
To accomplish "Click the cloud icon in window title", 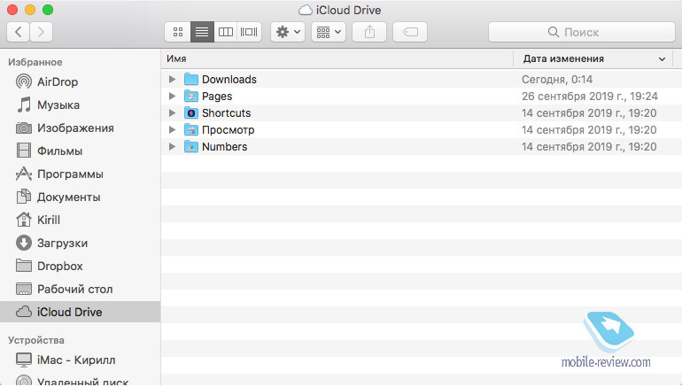I will pyautogui.click(x=306, y=10).
